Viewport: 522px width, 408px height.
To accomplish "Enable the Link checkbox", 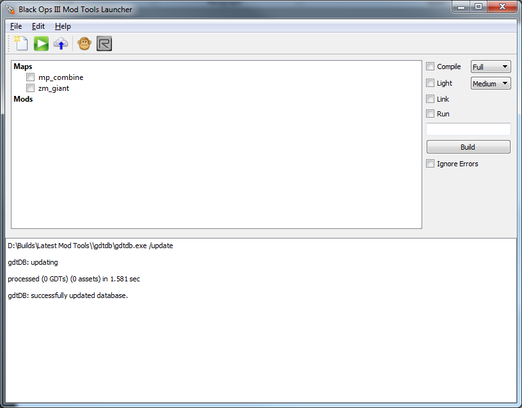I will click(x=430, y=99).
